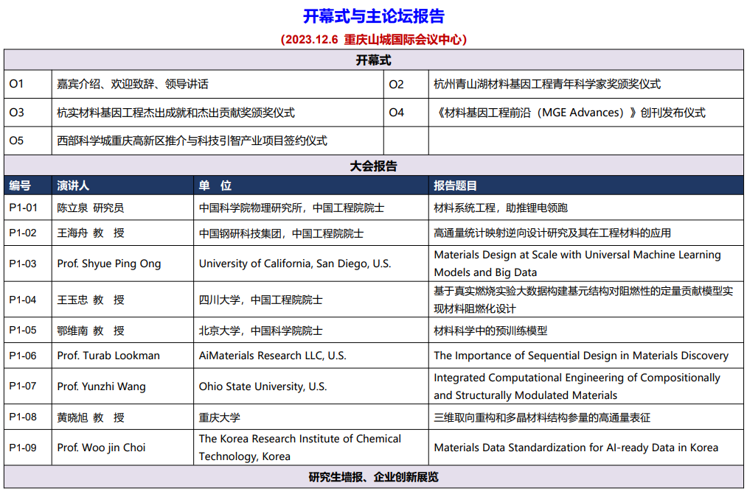Viewport: 747px width, 491px height.
Task: Click the 研究生墙报、企业创新展览 footer row
Action: click(374, 478)
